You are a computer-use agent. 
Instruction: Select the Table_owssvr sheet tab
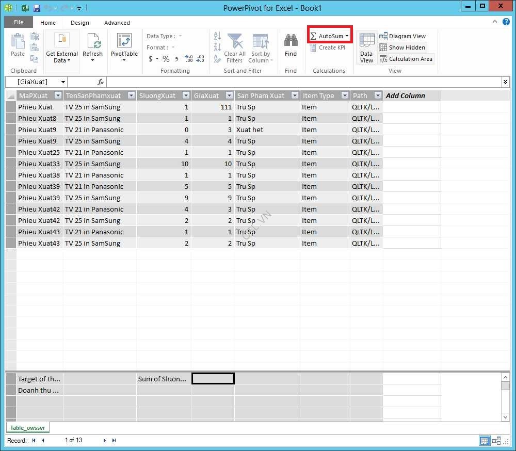[27, 428]
